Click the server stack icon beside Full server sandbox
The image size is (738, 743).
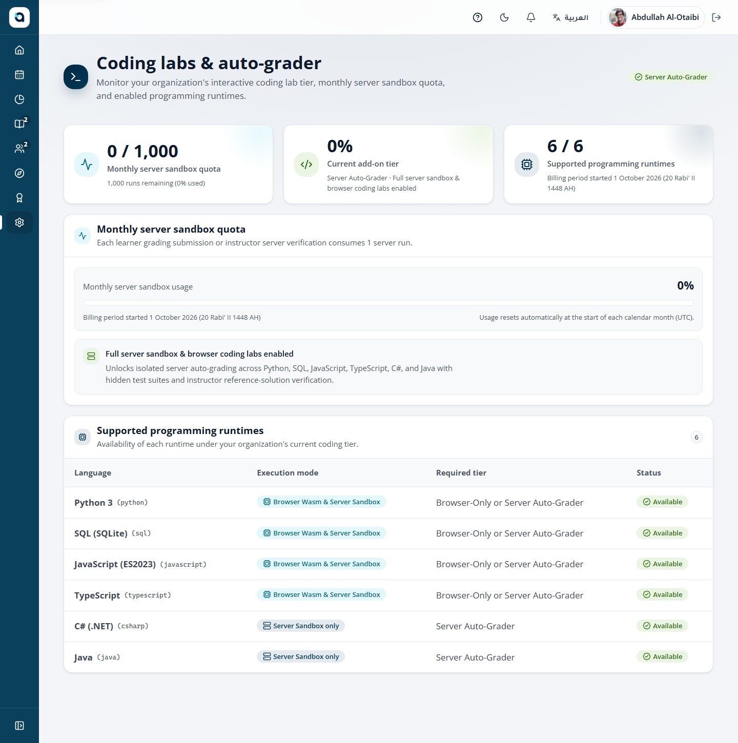click(91, 356)
